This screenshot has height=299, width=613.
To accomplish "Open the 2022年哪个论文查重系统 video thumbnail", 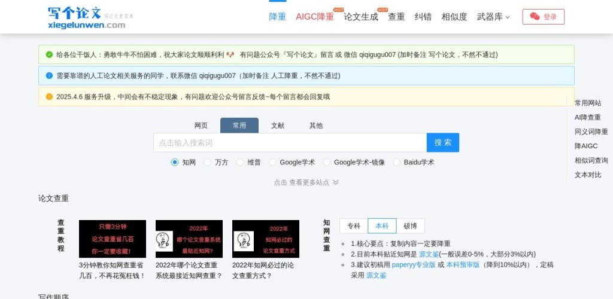I will 189,239.
